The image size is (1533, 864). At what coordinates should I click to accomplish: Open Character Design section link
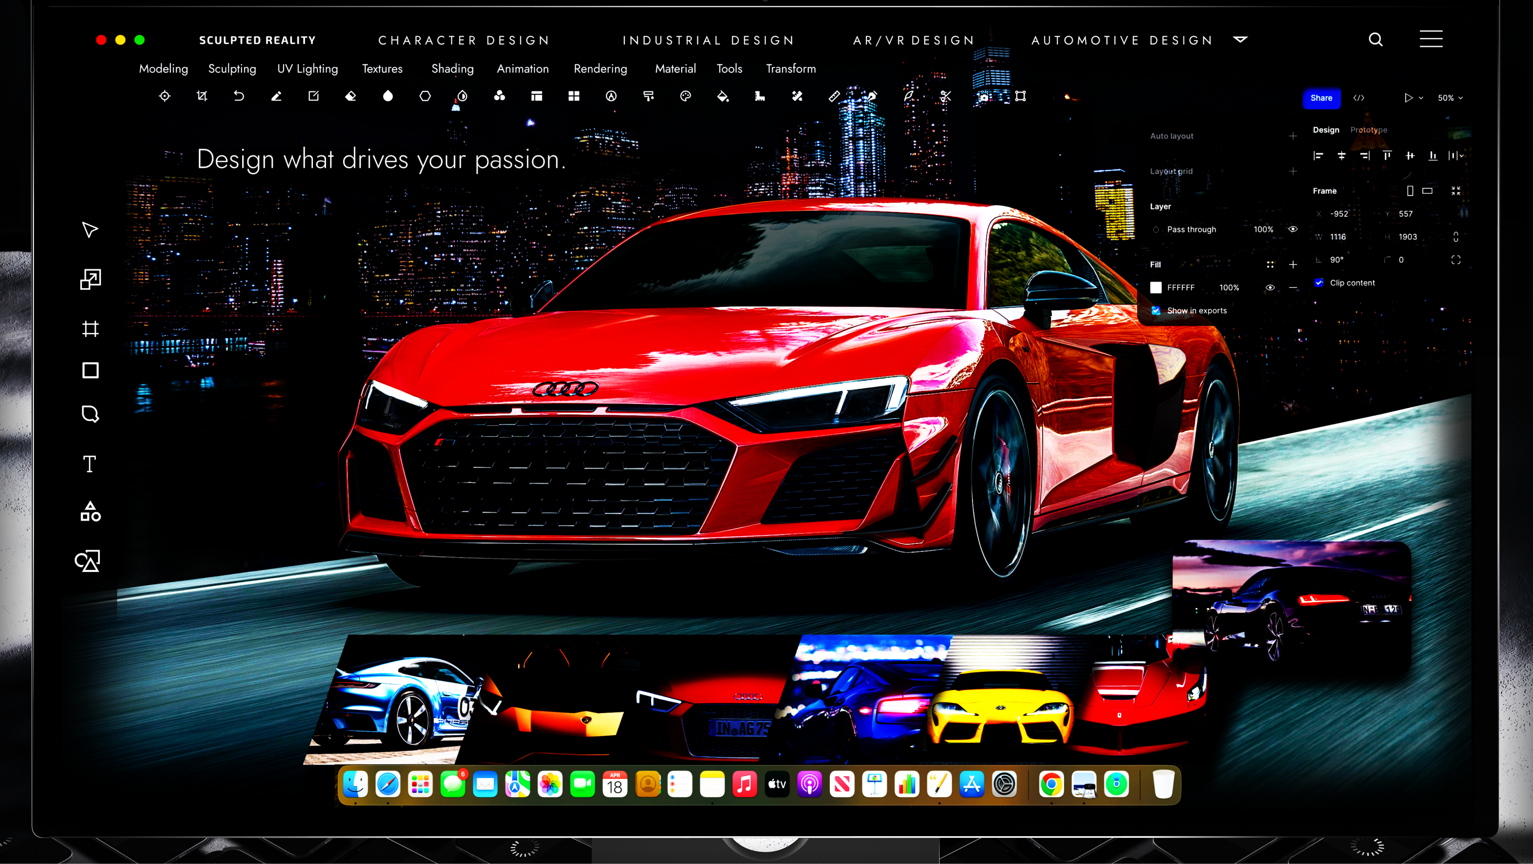[x=464, y=41]
